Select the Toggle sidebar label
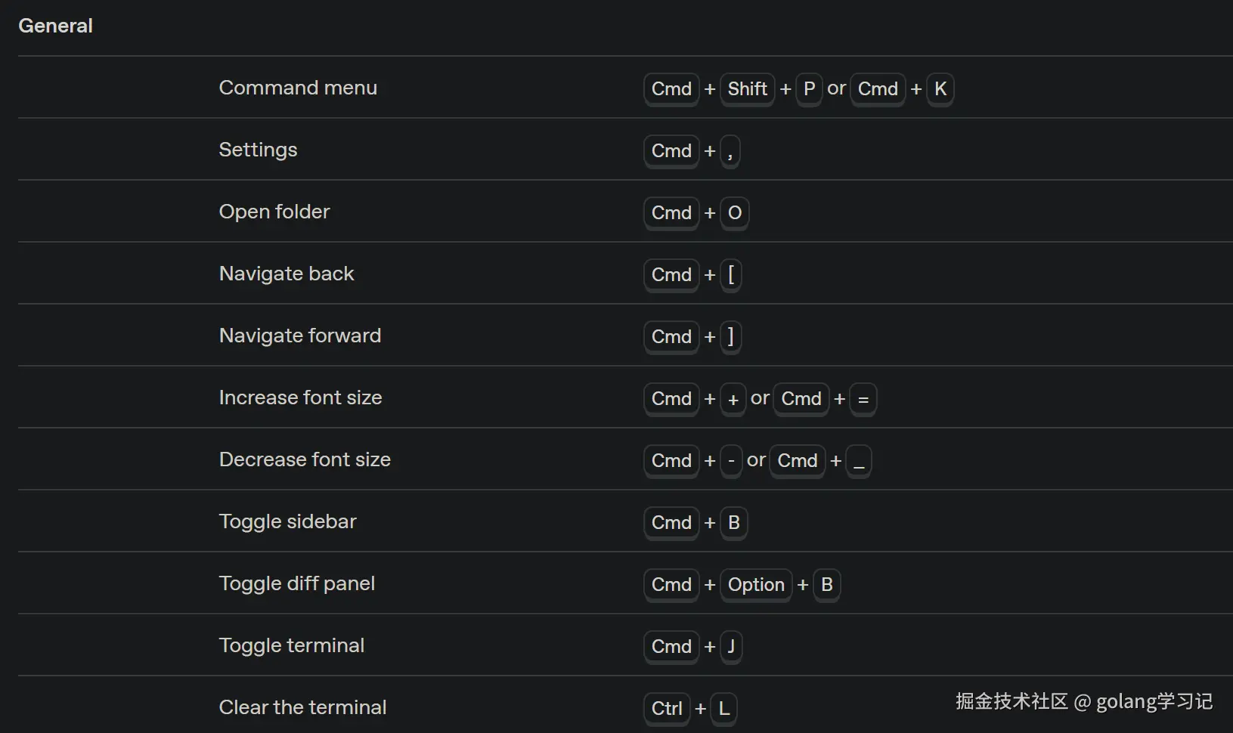 tap(287, 521)
